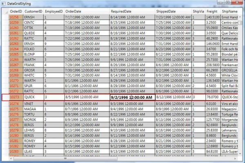Image resolution: width=245 pixels, height=163 pixels.
Task: Select OrderDate cell 8/5/1996 12:00:00 AM
Action: [87, 97]
